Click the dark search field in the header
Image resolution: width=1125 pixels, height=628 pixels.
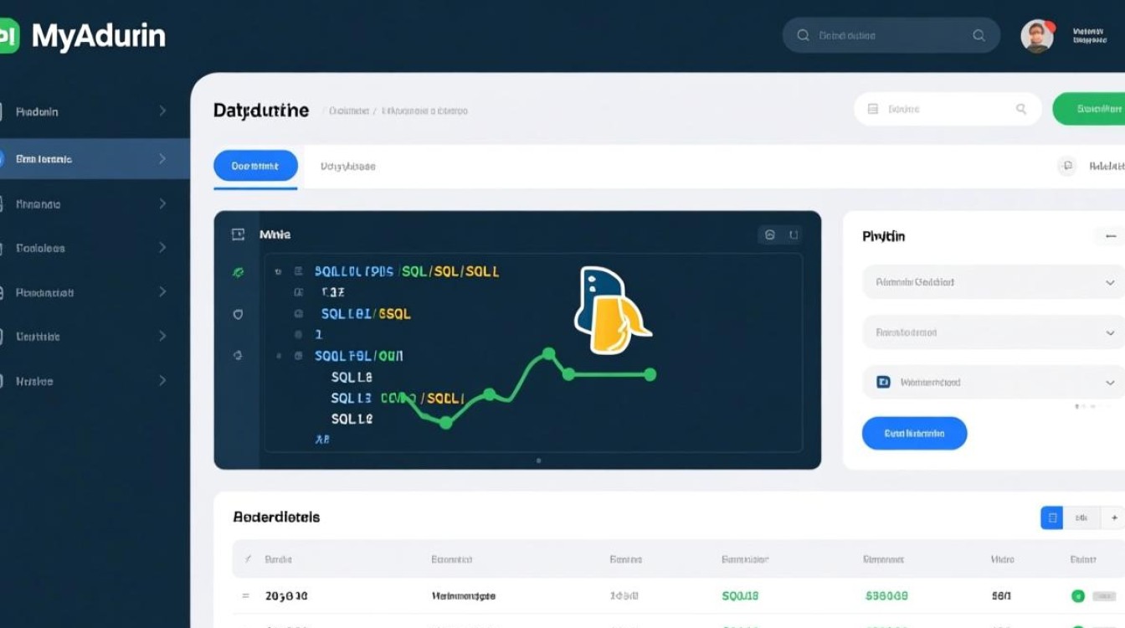891,36
